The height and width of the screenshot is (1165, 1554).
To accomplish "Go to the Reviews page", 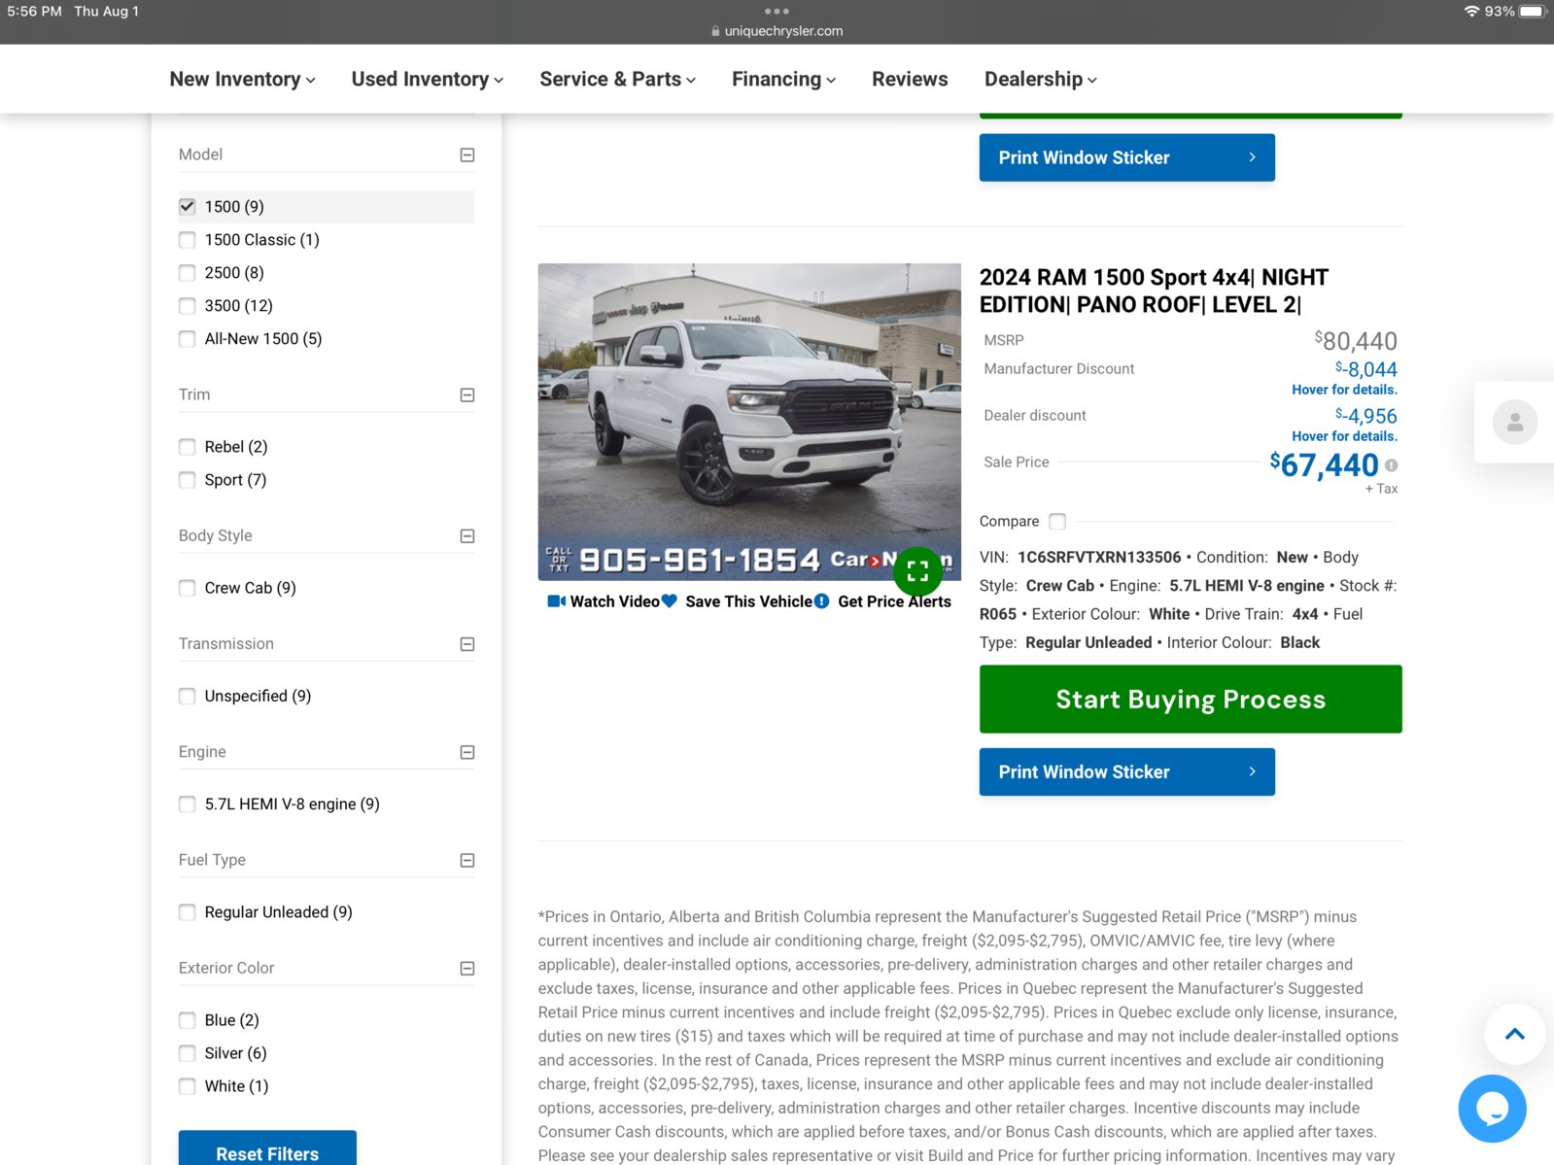I will point(910,80).
